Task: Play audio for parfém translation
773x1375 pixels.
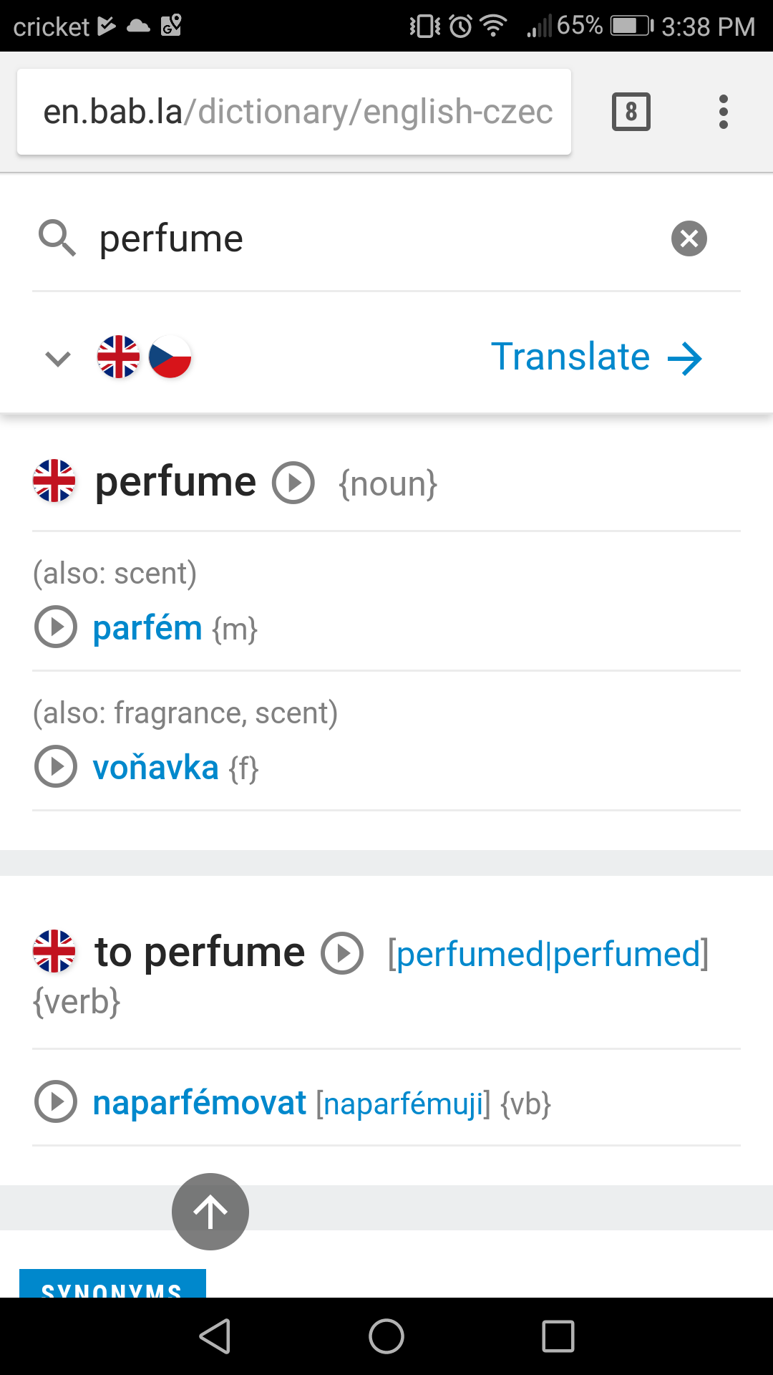Action: coord(56,627)
